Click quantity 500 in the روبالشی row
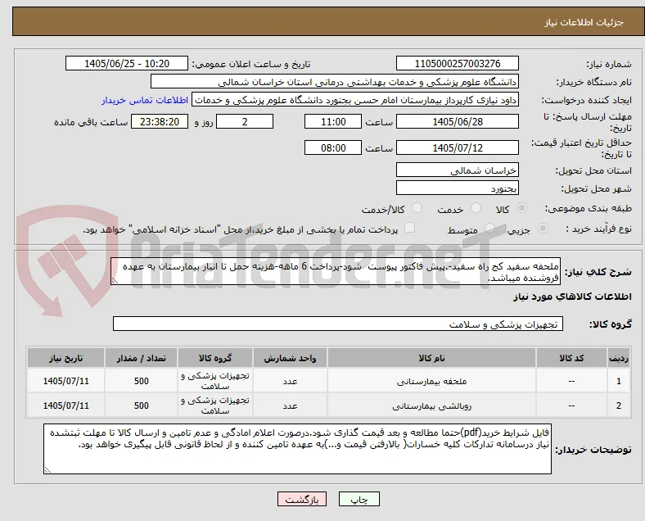Viewport: 645px width, 521px height. tap(141, 405)
